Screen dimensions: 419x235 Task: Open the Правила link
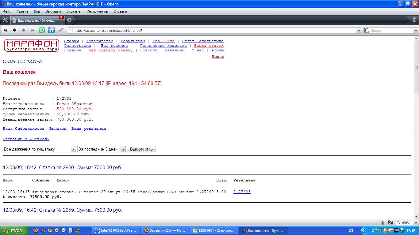coord(73,50)
